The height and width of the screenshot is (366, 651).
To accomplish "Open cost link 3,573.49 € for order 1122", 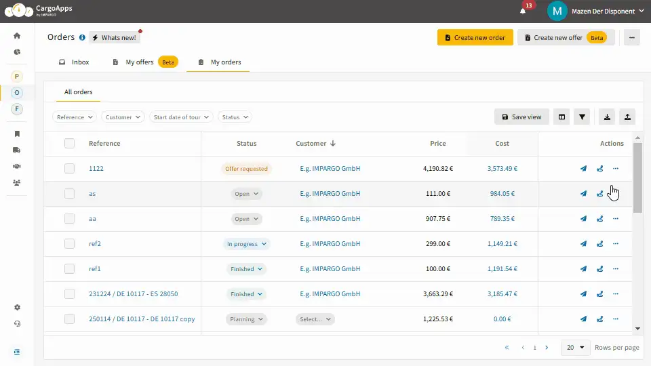I will point(502,169).
